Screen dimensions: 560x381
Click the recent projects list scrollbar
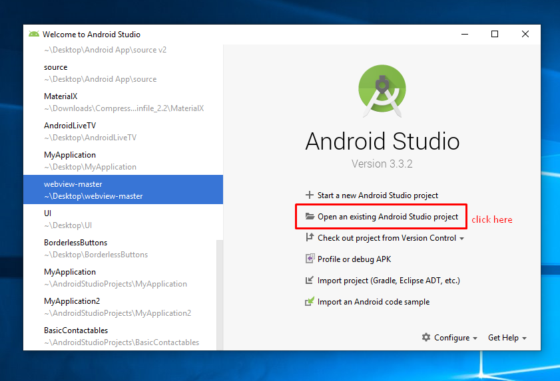220,295
